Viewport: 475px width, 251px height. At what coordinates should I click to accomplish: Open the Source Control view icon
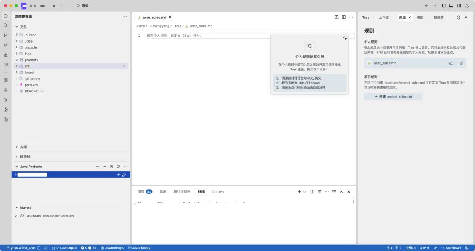coord(5,36)
